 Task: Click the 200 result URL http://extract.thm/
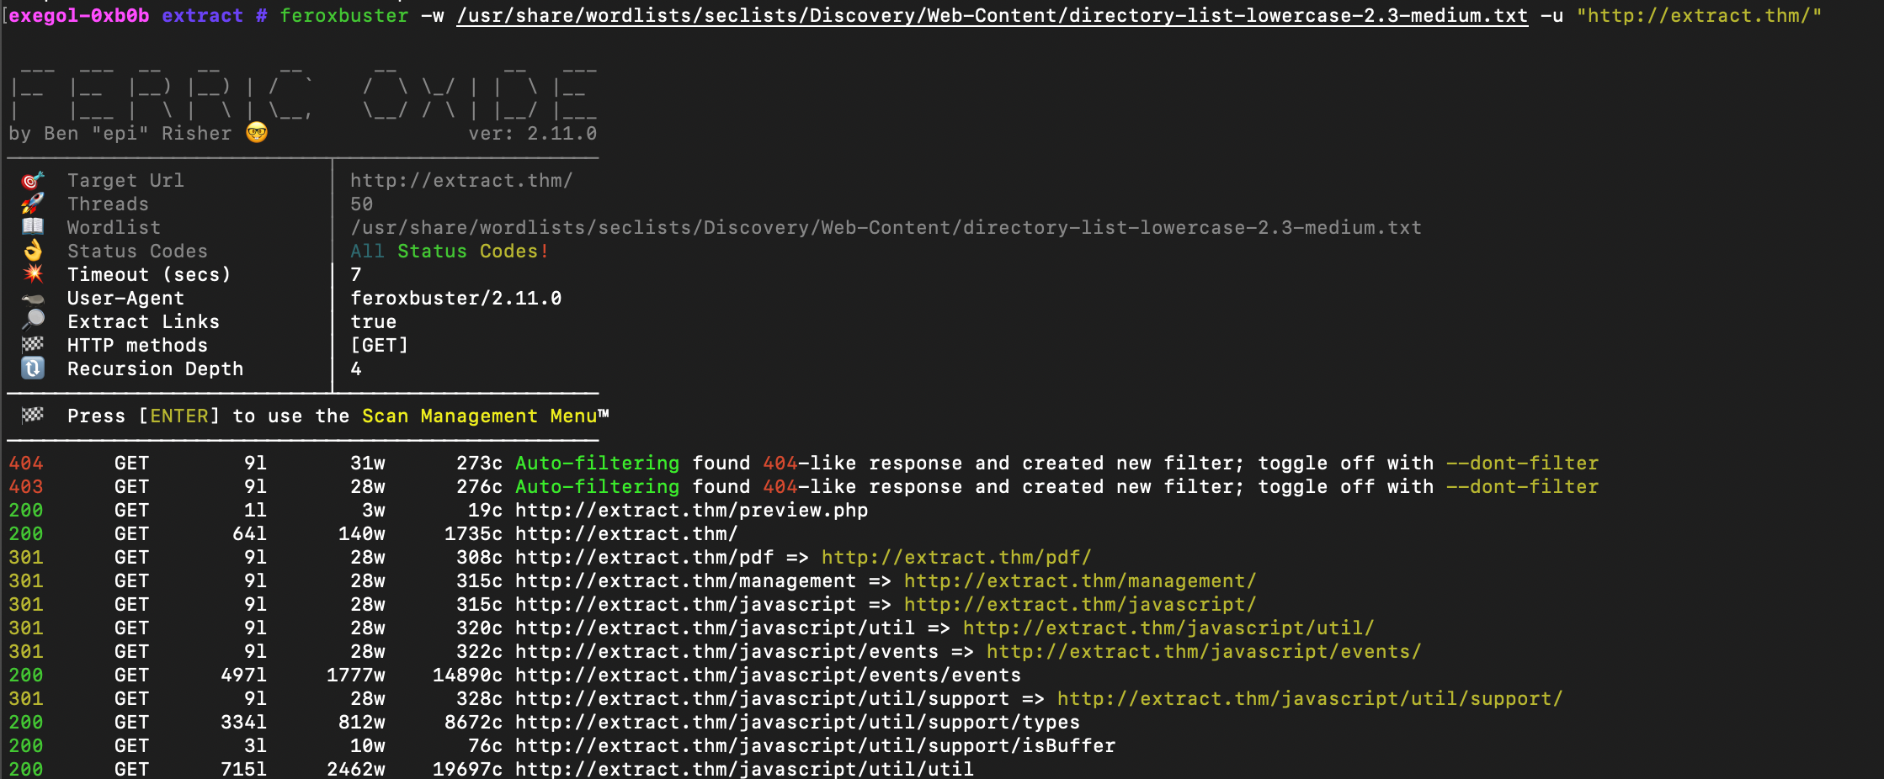(627, 533)
